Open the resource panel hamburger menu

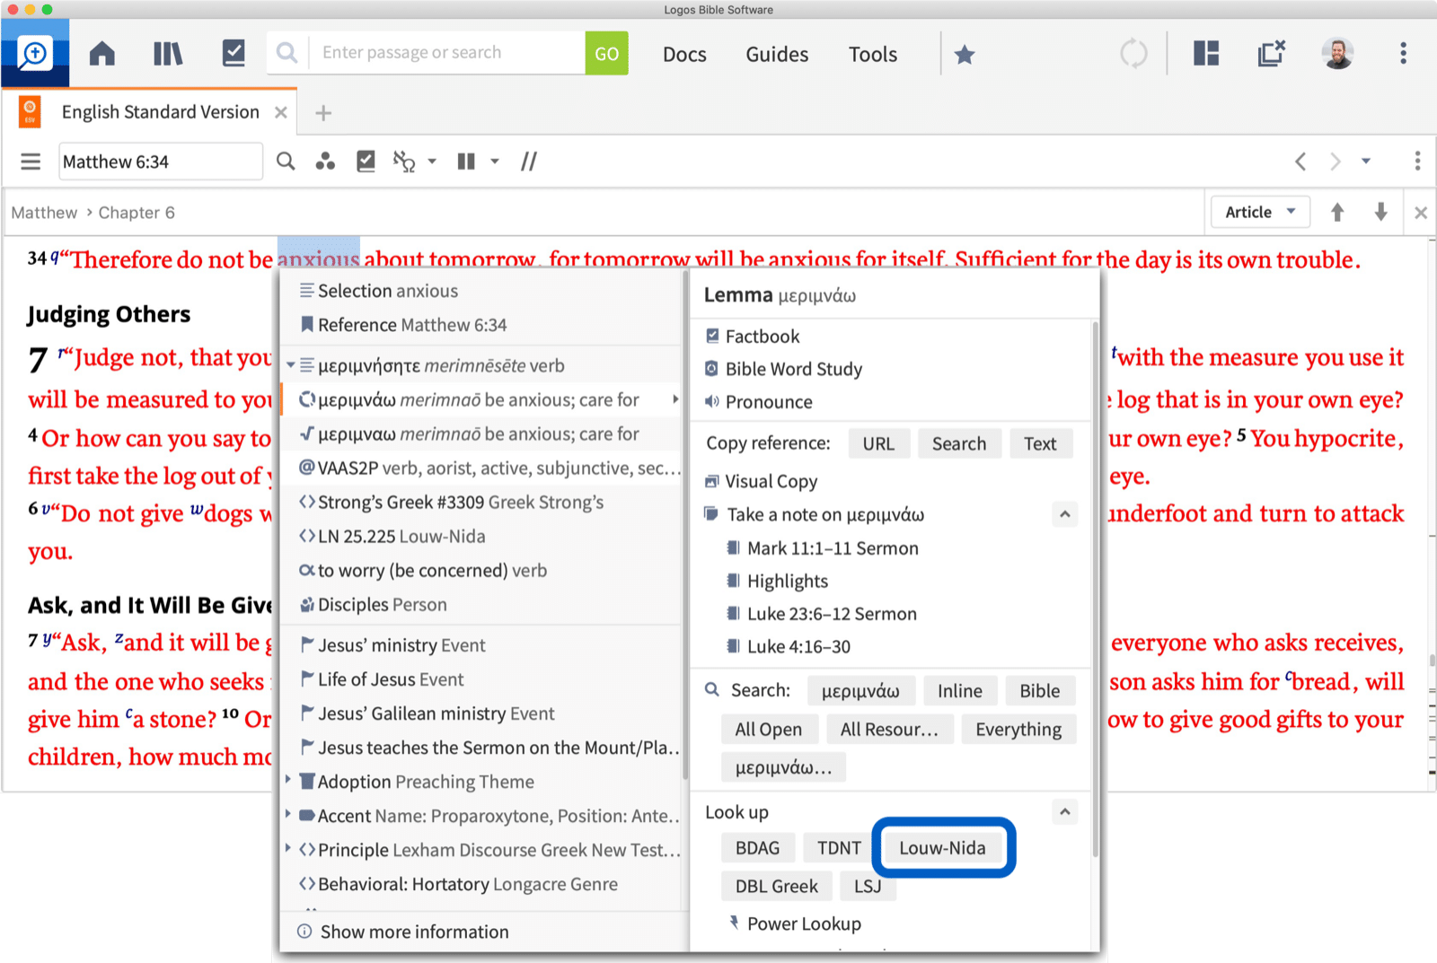pyautogui.click(x=31, y=162)
